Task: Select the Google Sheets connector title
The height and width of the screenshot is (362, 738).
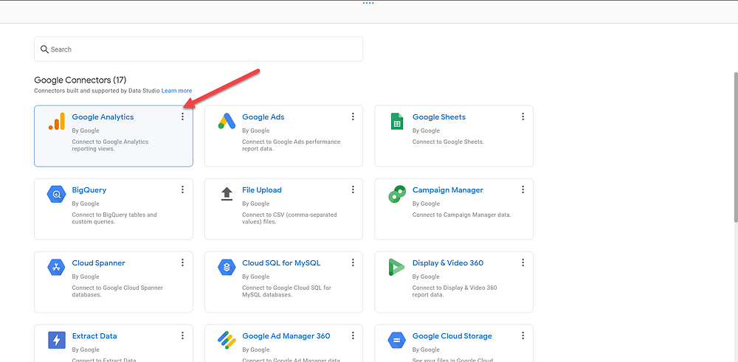Action: (439, 117)
